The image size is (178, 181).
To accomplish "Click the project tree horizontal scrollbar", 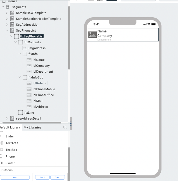I will [32, 122].
